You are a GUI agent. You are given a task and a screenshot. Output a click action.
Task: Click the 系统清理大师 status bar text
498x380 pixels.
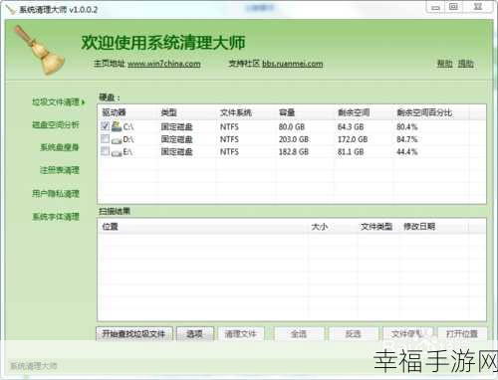point(34,366)
